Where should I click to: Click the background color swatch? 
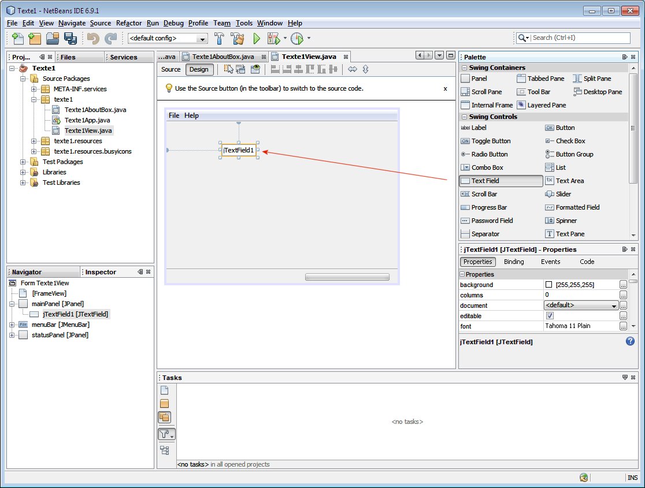[548, 285]
